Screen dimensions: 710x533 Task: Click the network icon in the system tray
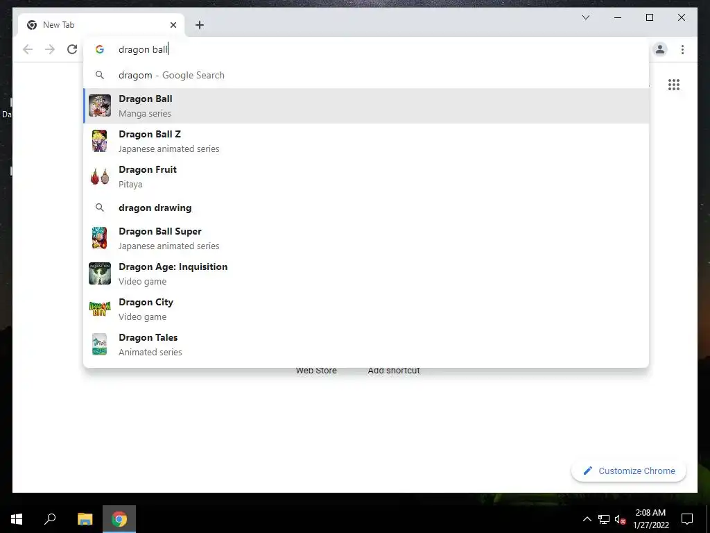tap(604, 519)
